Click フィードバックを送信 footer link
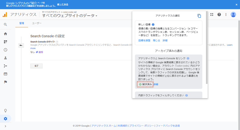This screenshot has height=130, width=240. 168,126
